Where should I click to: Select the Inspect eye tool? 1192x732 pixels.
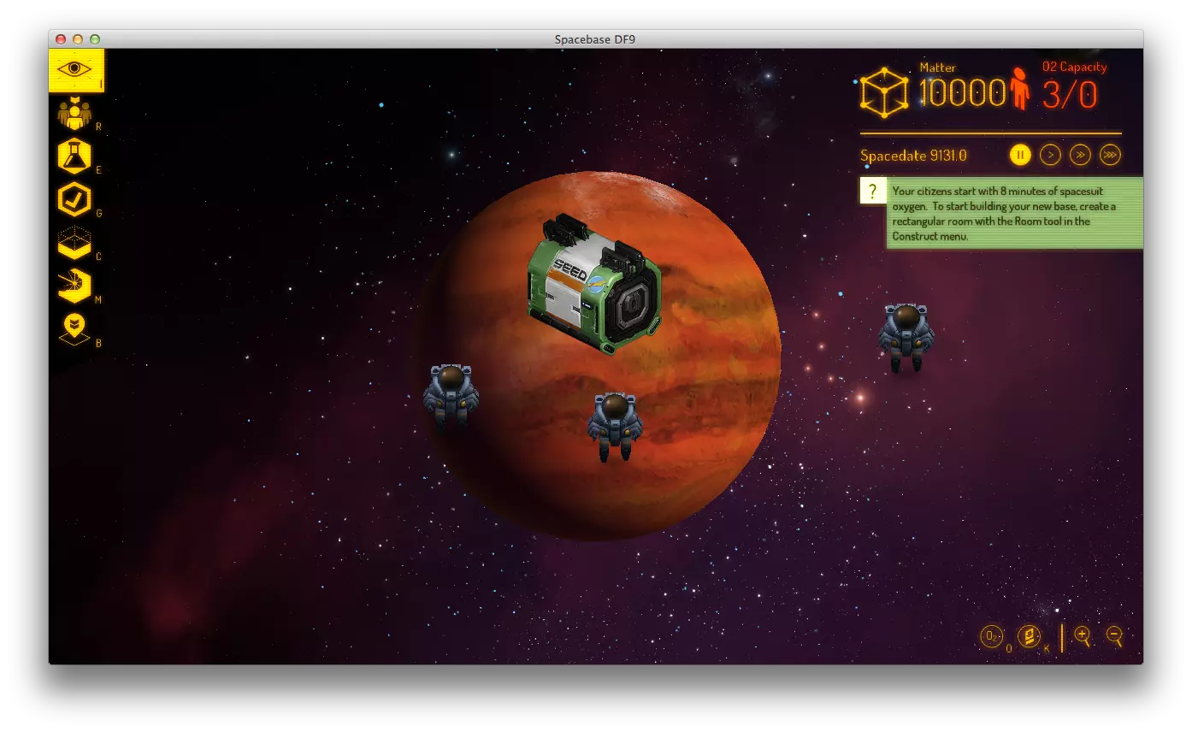tap(76, 70)
